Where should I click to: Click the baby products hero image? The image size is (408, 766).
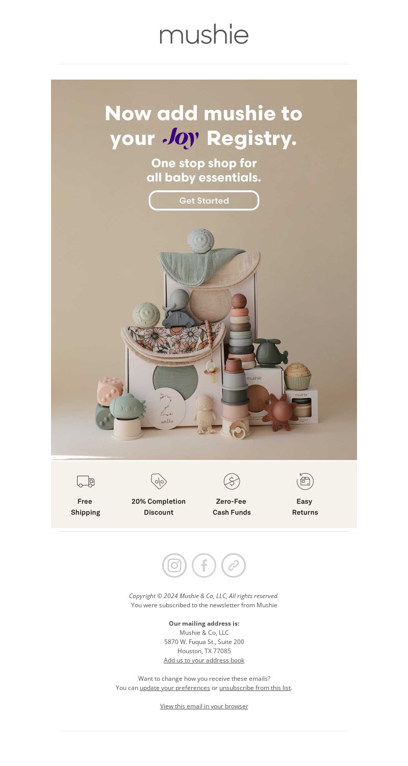(x=204, y=337)
